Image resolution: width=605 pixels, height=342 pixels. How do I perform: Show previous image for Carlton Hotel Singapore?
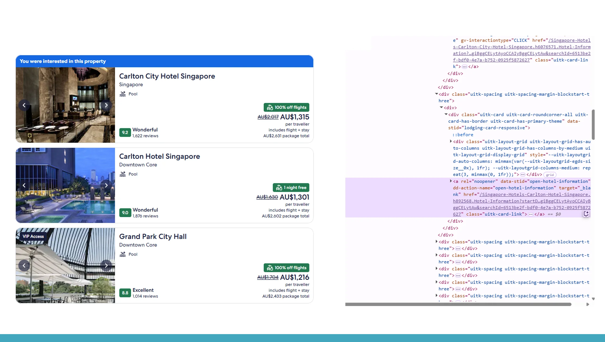click(24, 185)
